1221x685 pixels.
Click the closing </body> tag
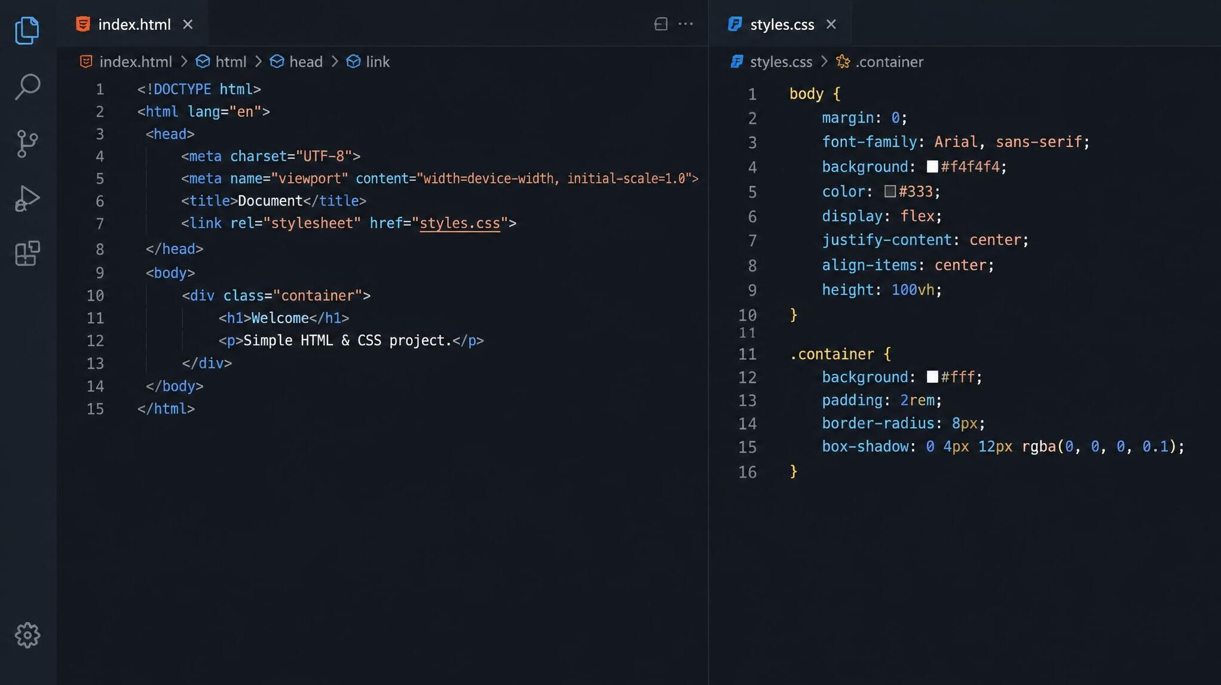click(x=175, y=386)
